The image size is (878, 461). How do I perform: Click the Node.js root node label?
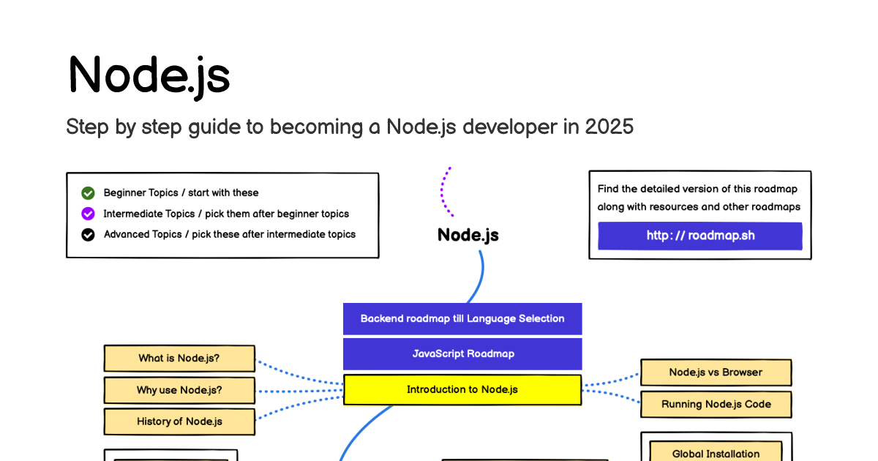point(468,235)
